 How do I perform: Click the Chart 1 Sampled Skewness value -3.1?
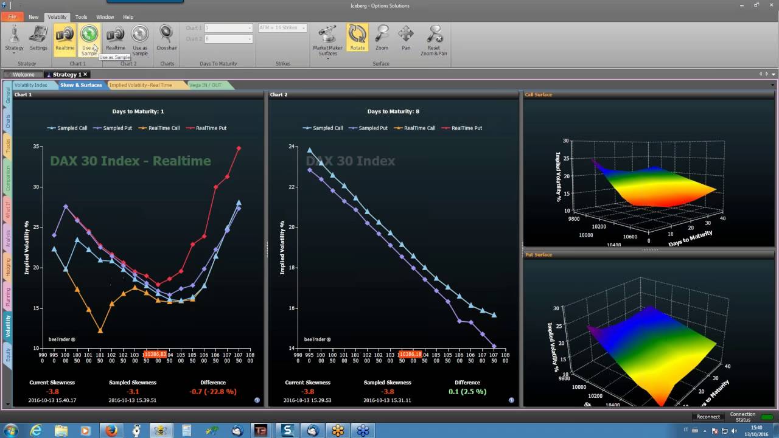point(133,392)
